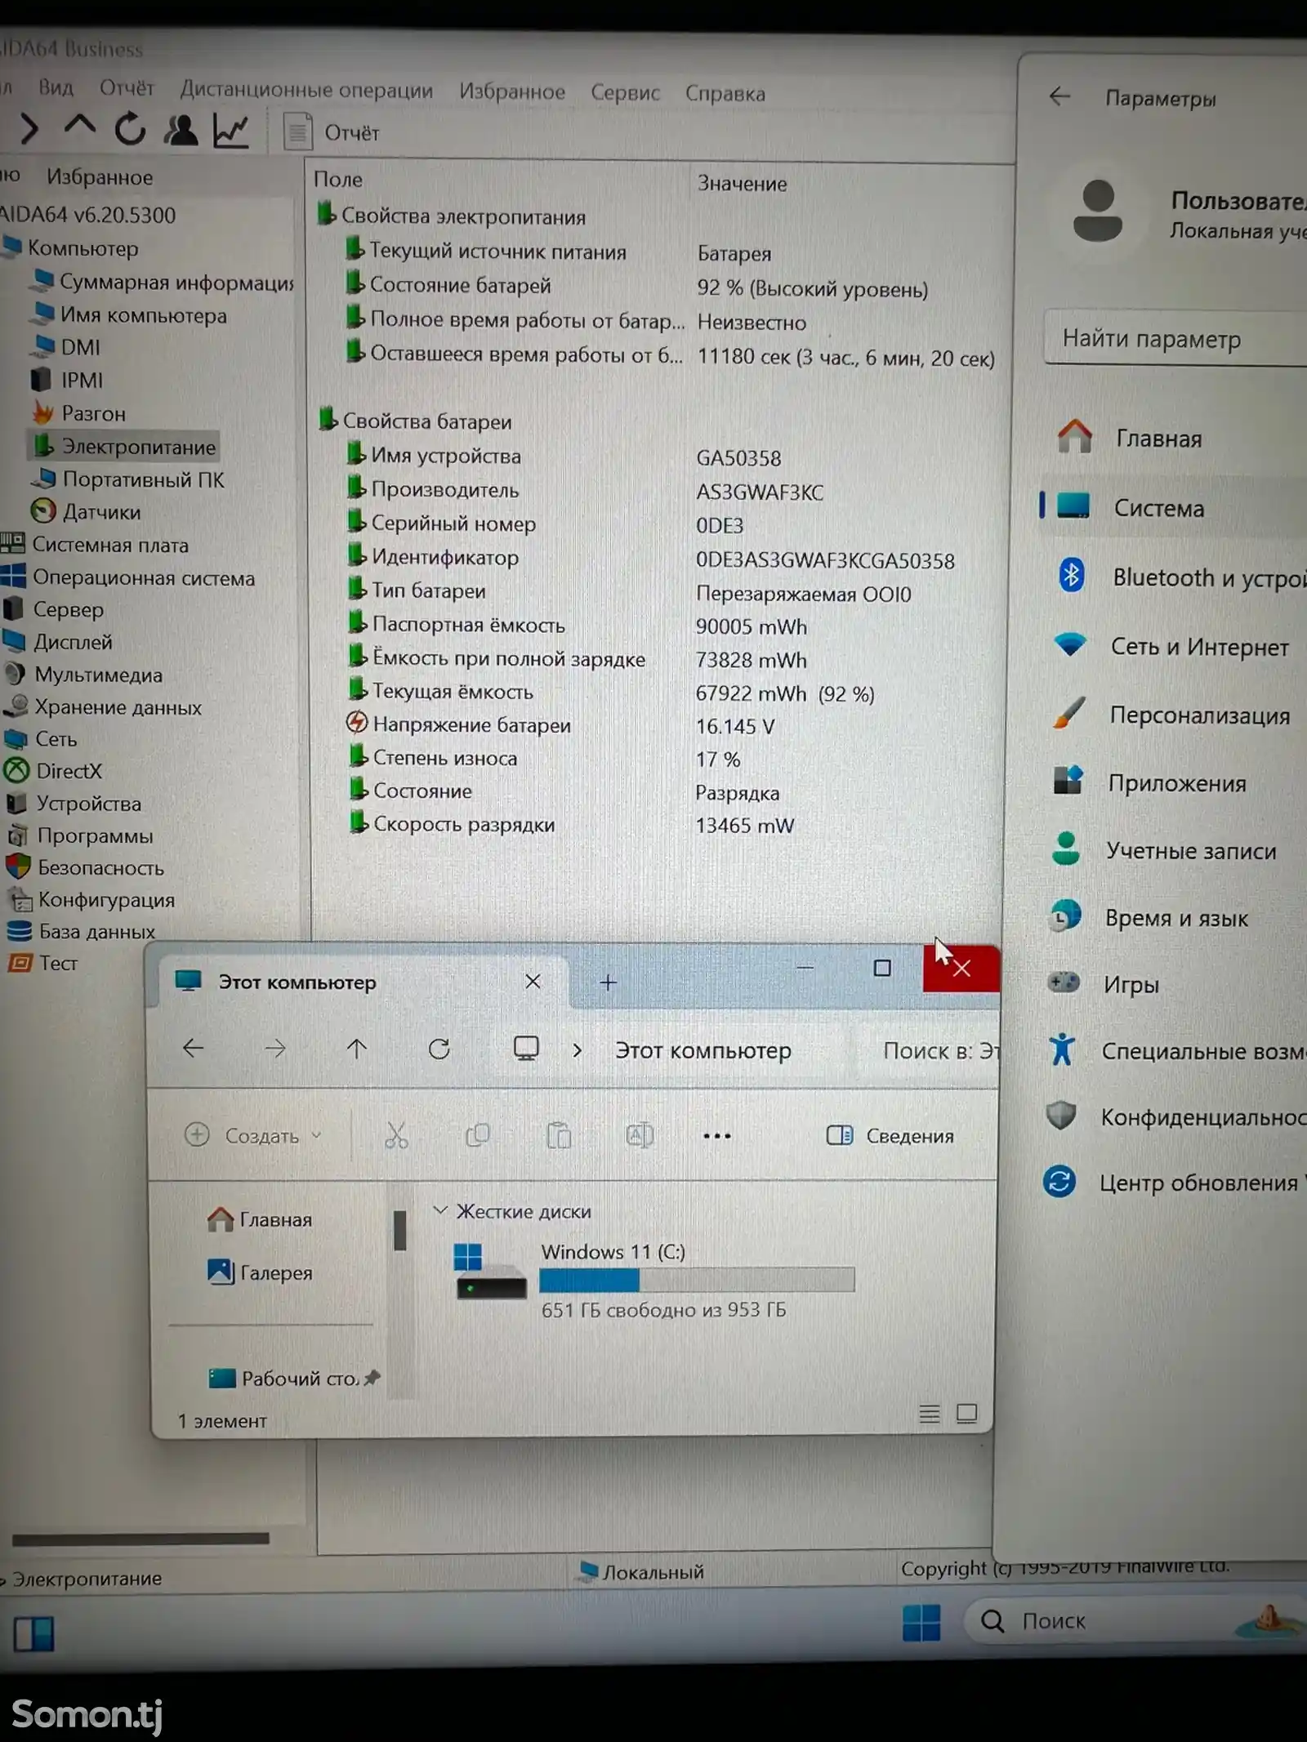Screen dimensions: 1307x1742
Task: Select Портативный ПК tree item
Action: [128, 479]
